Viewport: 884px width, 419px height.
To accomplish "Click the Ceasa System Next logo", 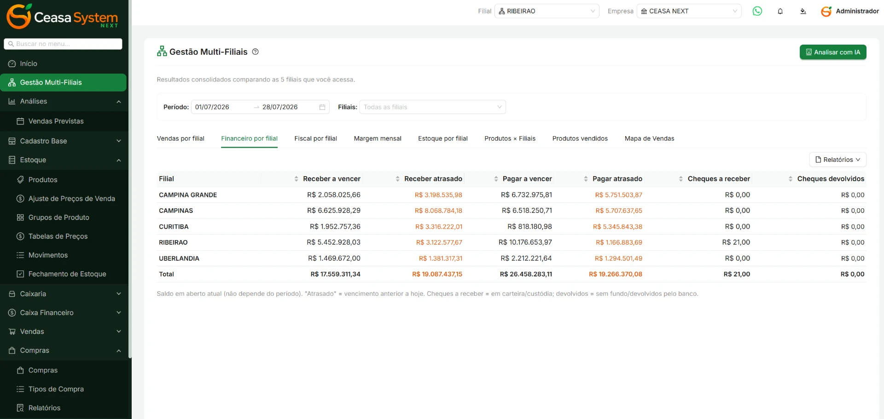I will [x=62, y=17].
